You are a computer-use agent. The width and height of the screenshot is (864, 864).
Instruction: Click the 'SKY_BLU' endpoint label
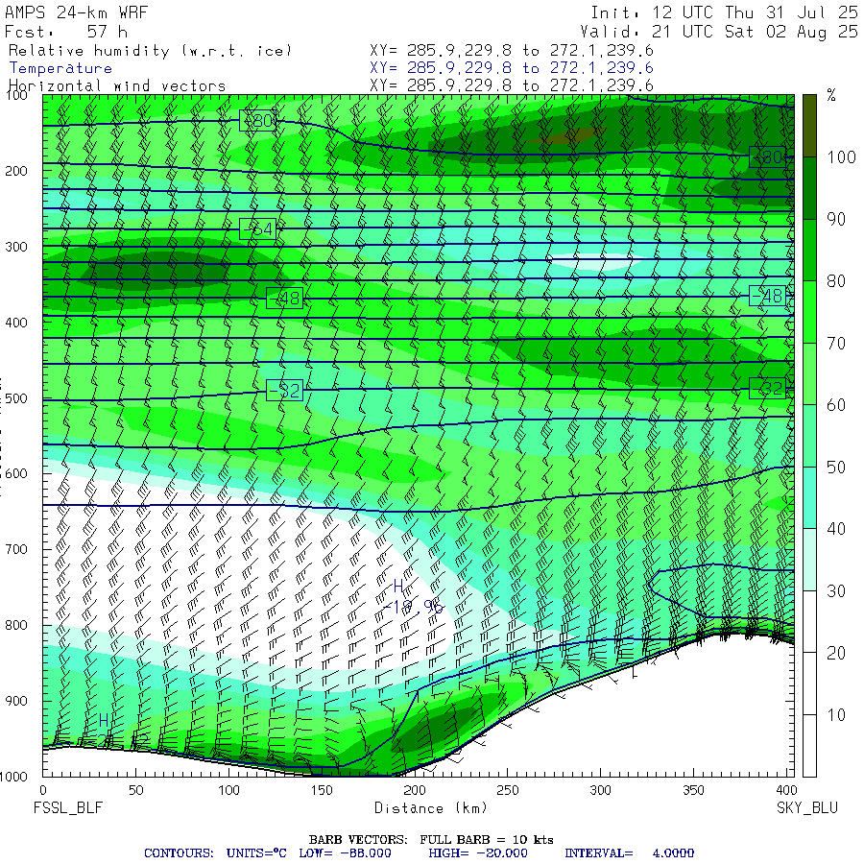pos(807,808)
